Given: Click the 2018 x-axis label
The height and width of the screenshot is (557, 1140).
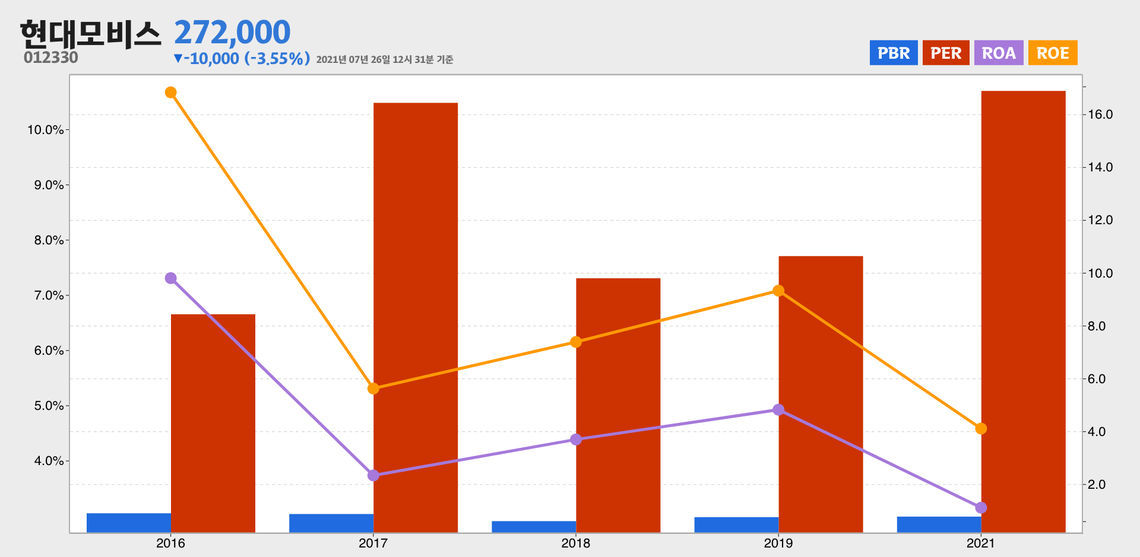Looking at the screenshot, I should [576, 543].
